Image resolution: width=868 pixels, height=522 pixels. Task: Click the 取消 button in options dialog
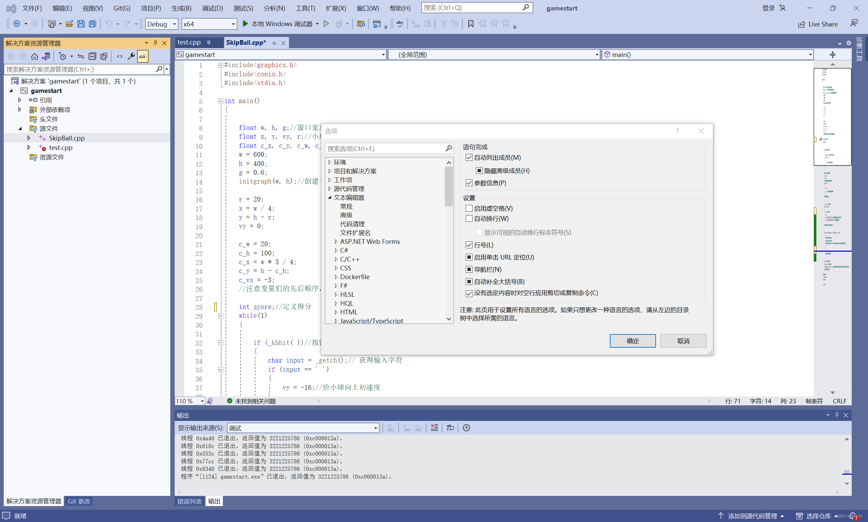[683, 341]
